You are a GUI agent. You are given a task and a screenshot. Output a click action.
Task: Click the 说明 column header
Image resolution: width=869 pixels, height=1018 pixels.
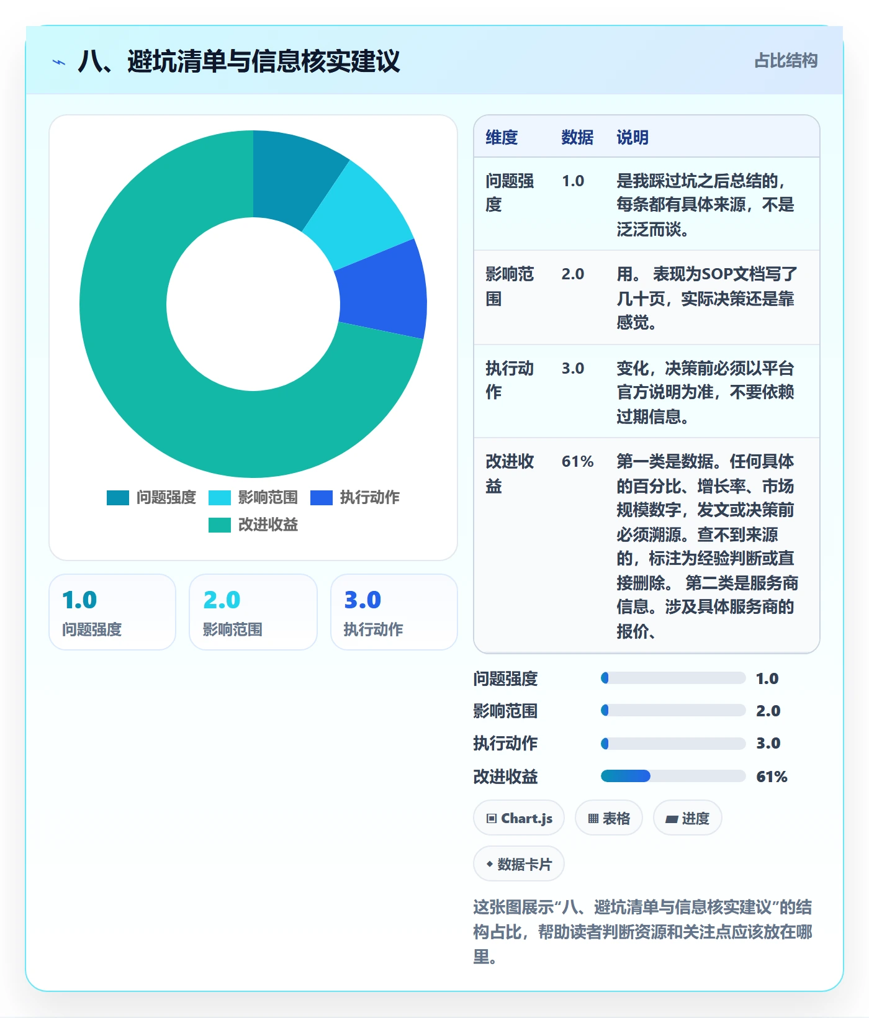pyautogui.click(x=633, y=137)
